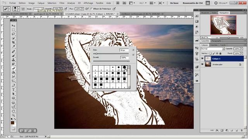Screen dimensions: 248x139
Task: Select the Healing Brush tool
Action: [x=14, y=51]
